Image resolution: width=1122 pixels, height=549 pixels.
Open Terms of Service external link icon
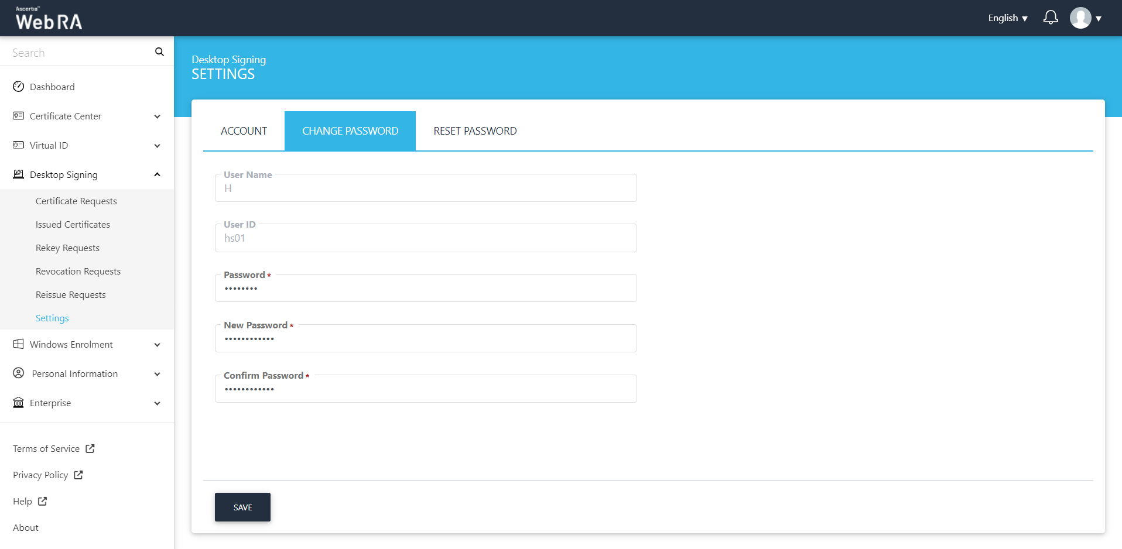(90, 449)
